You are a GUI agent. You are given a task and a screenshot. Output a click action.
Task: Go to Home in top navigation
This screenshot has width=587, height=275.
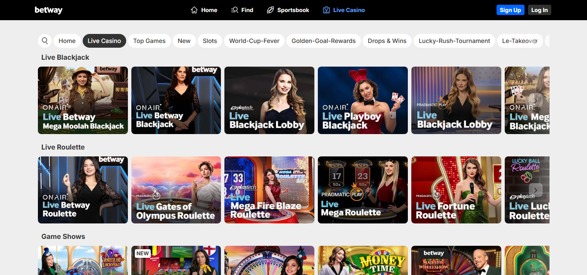pos(204,10)
